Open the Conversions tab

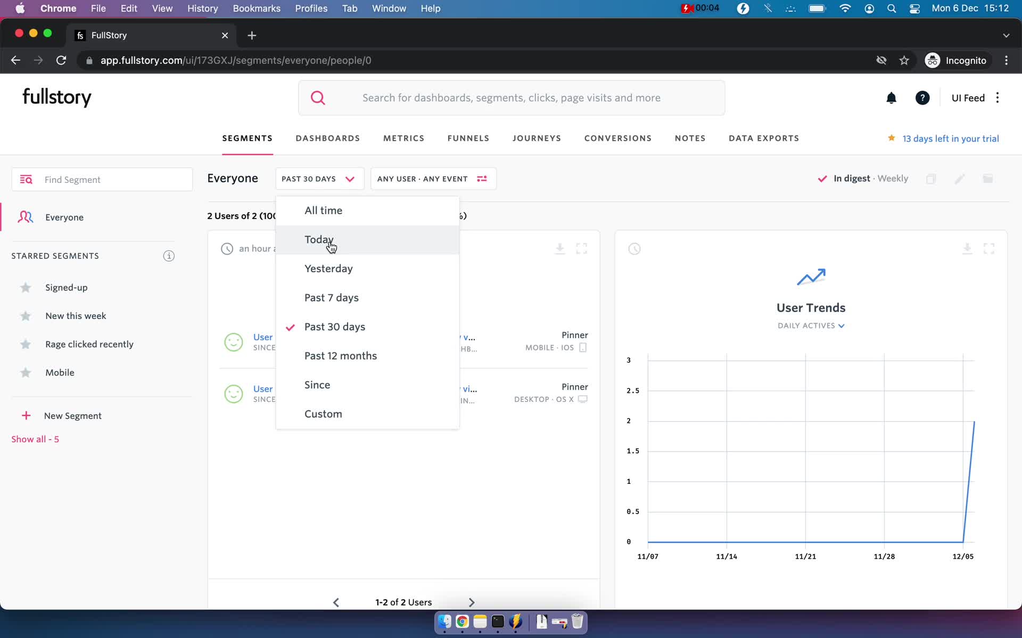tap(618, 138)
